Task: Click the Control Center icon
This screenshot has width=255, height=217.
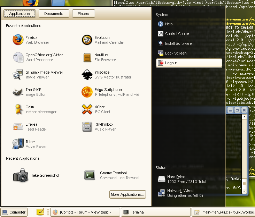Action: 161,34
